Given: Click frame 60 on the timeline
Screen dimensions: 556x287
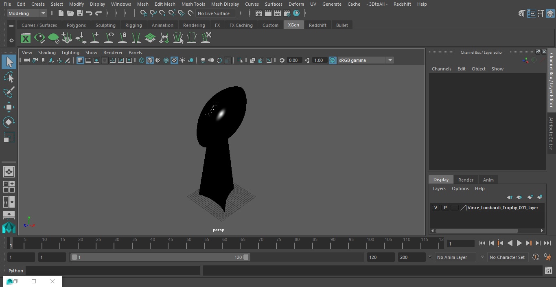Looking at the screenshot, I should click(x=225, y=243).
